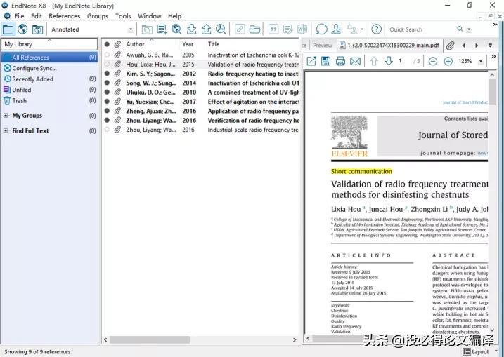
Task: Expand My Groups tree node
Action: pyautogui.click(x=6, y=116)
